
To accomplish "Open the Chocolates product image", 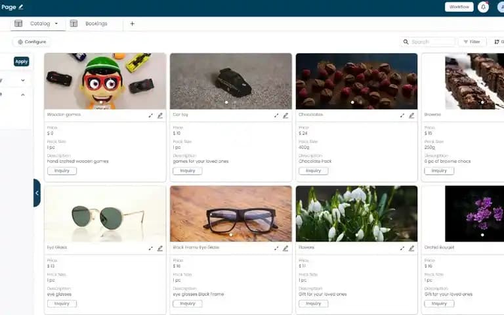I will [x=357, y=81].
